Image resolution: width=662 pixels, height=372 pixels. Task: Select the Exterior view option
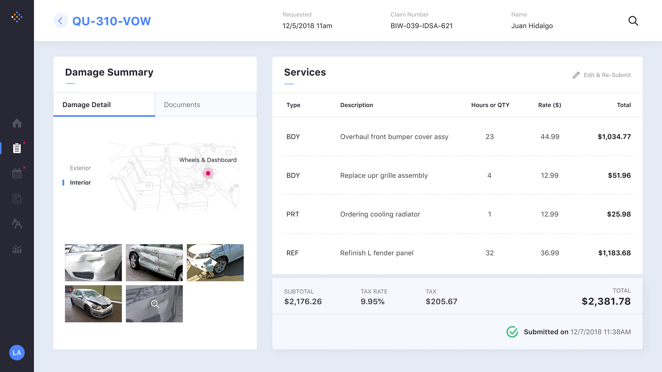coord(80,168)
